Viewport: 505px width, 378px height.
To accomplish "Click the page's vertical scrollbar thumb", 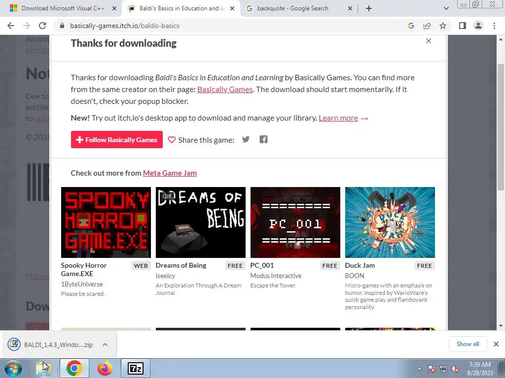I will (501, 127).
